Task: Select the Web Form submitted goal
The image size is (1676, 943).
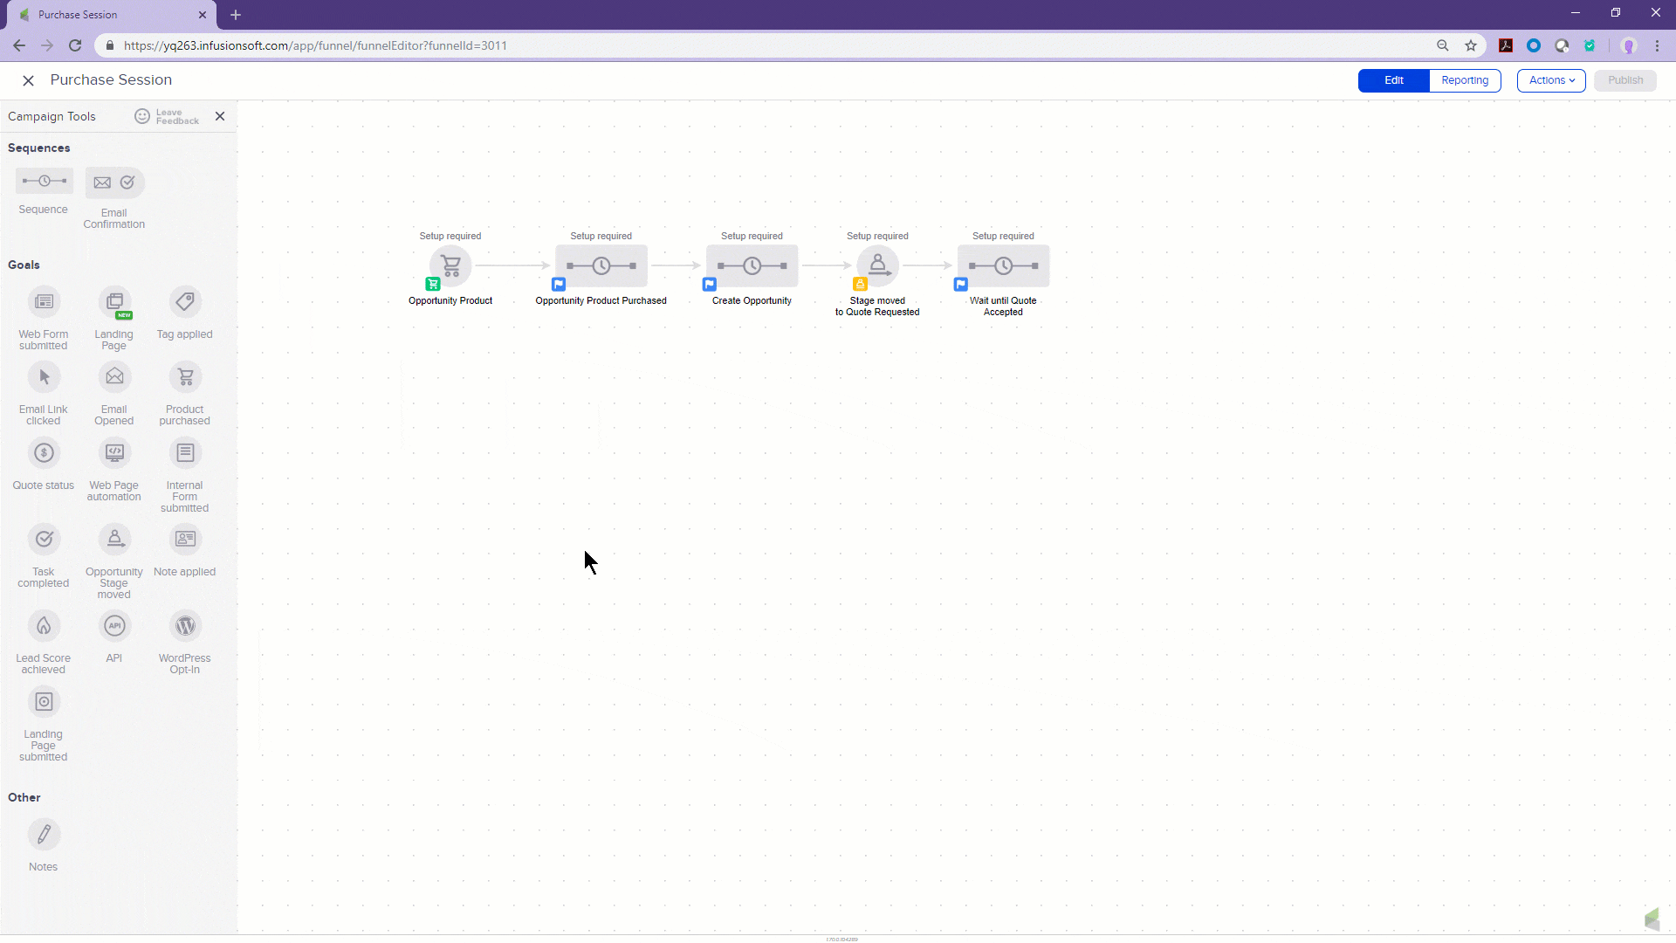Action: click(x=44, y=302)
